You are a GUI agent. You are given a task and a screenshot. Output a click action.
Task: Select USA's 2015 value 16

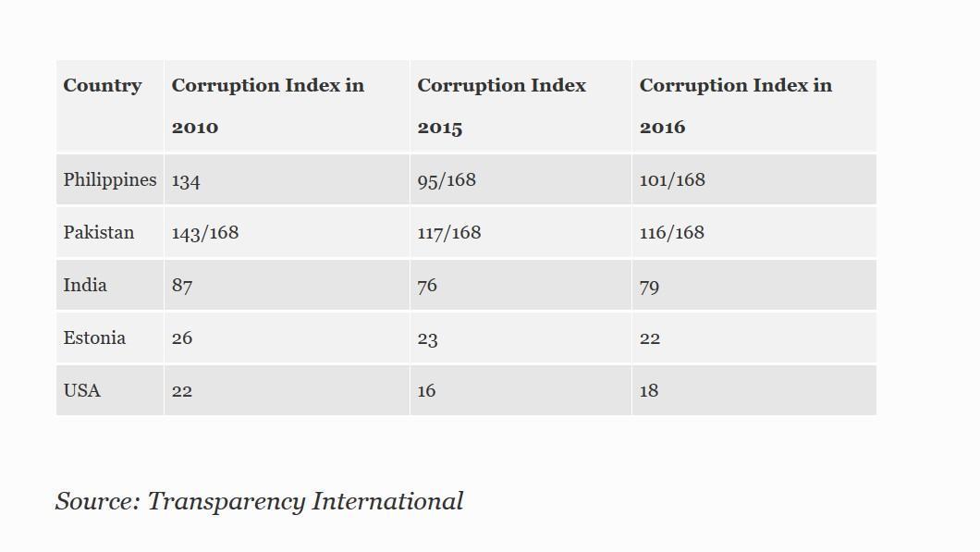click(426, 390)
